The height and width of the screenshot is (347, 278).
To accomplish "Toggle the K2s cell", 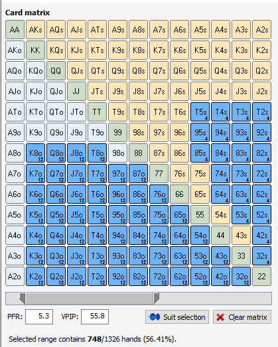I will [262, 50].
